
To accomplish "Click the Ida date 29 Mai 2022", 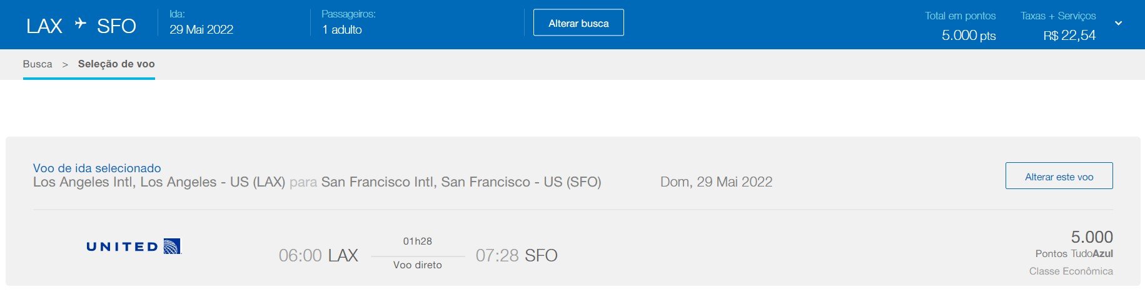I will 201,29.
